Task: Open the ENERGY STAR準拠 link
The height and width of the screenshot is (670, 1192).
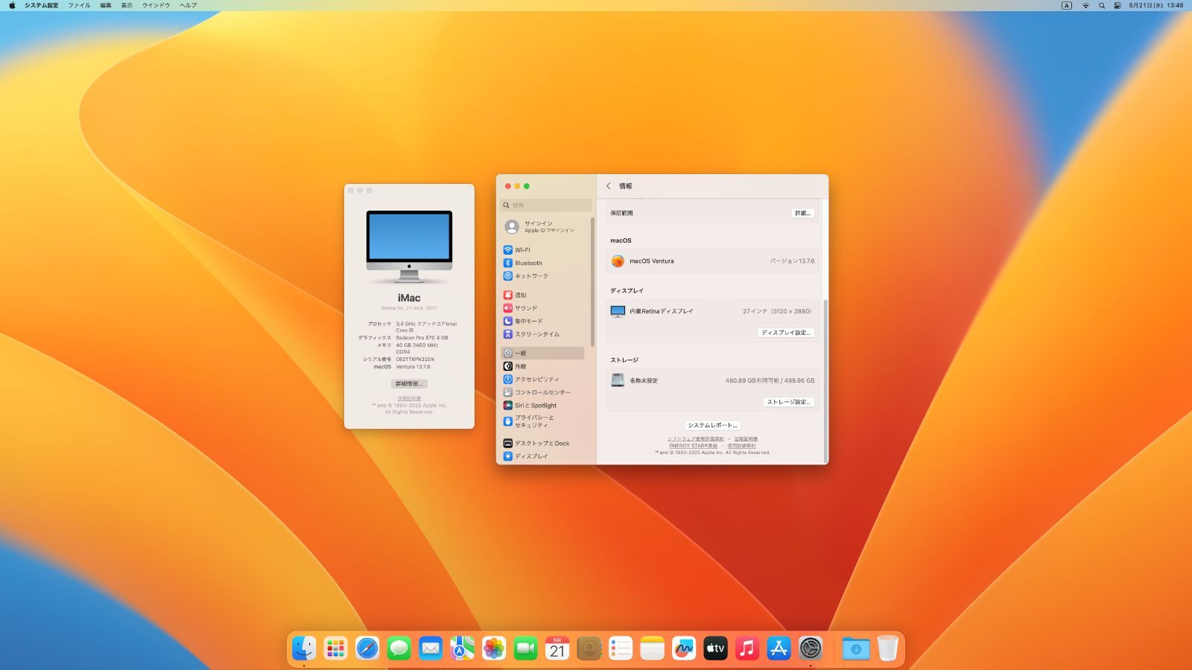Action: (694, 446)
